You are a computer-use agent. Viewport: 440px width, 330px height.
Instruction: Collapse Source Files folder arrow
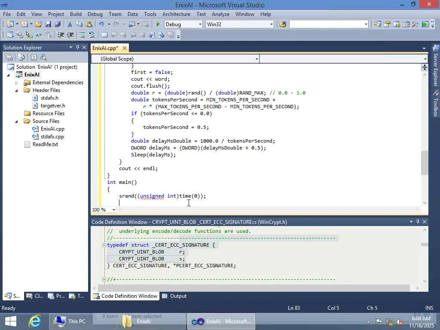[16, 121]
